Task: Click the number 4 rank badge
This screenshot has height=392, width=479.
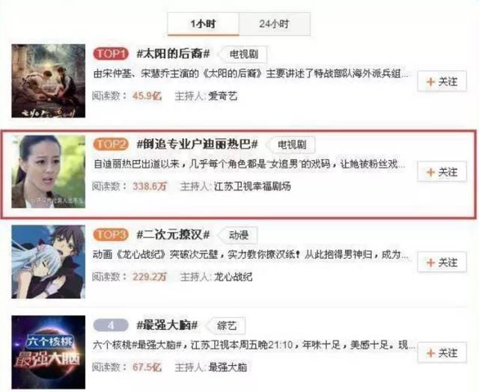Action: pyautogui.click(x=111, y=325)
